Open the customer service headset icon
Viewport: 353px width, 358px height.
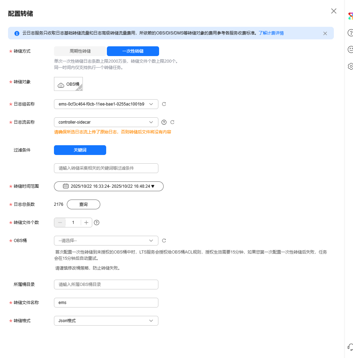click(351, 347)
